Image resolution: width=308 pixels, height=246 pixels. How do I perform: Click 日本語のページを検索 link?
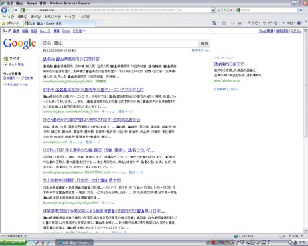[x=18, y=78]
